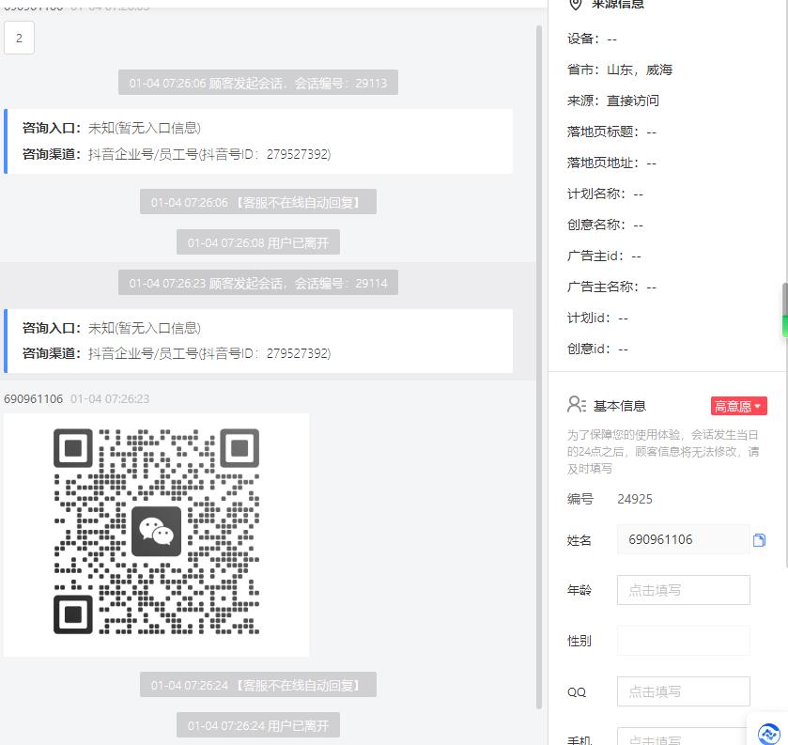Select the 落地页标题 row
The height and width of the screenshot is (745, 788).
pyautogui.click(x=611, y=132)
